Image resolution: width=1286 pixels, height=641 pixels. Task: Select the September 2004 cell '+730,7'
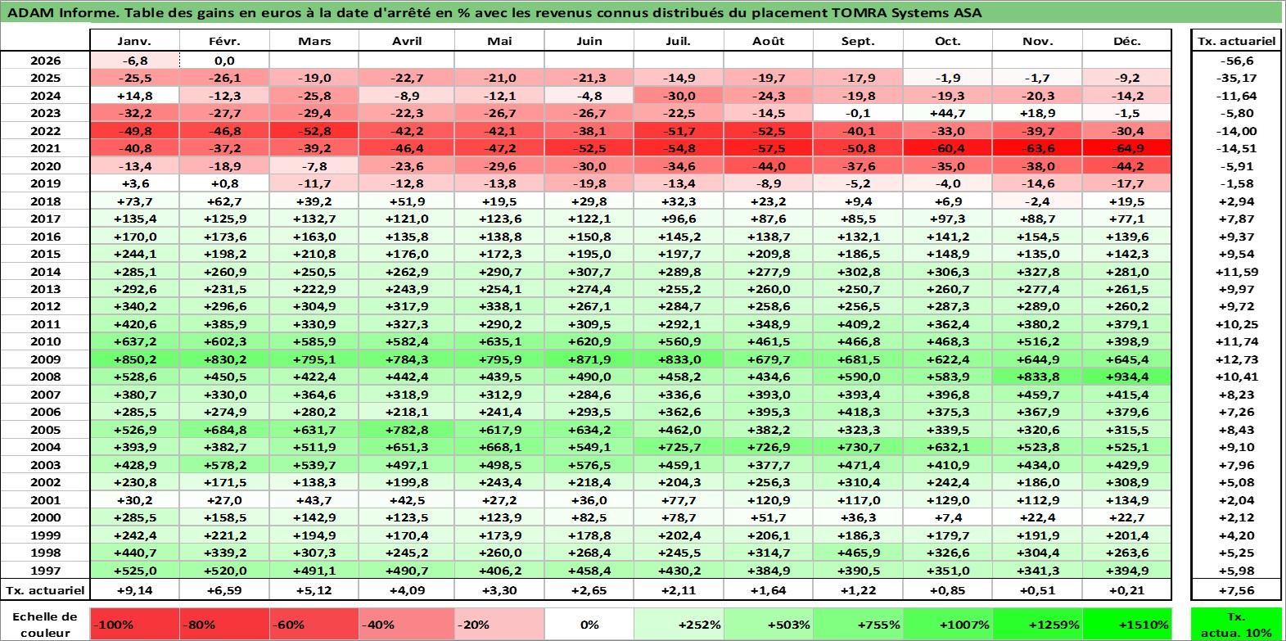pyautogui.click(x=858, y=447)
